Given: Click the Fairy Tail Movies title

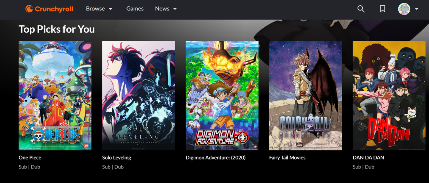Looking at the screenshot, I should pos(287,157).
